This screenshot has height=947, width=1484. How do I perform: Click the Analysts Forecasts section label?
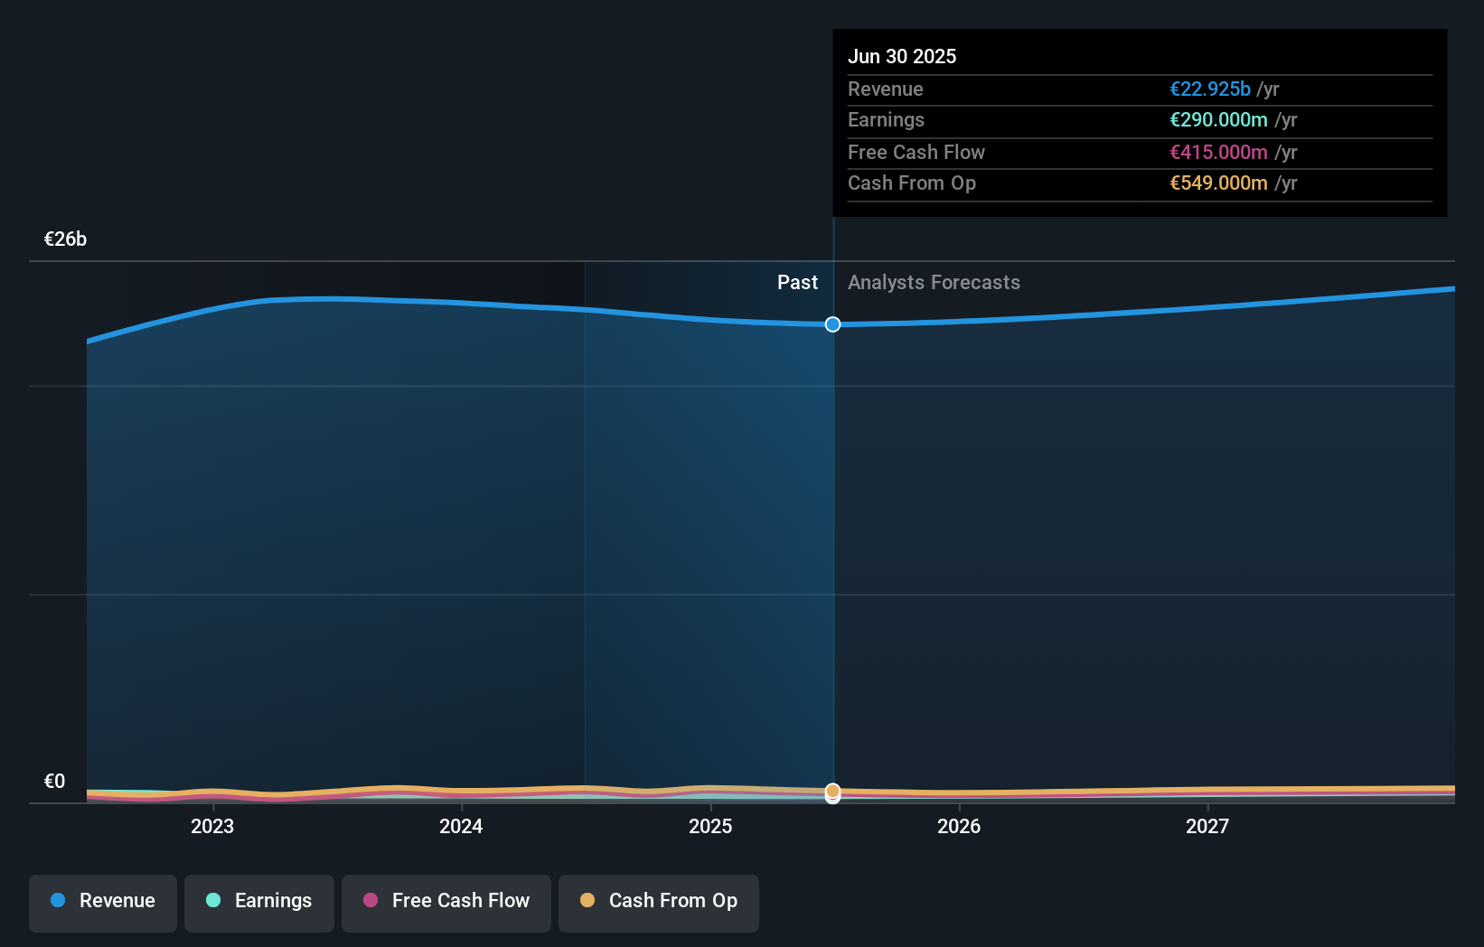(934, 282)
